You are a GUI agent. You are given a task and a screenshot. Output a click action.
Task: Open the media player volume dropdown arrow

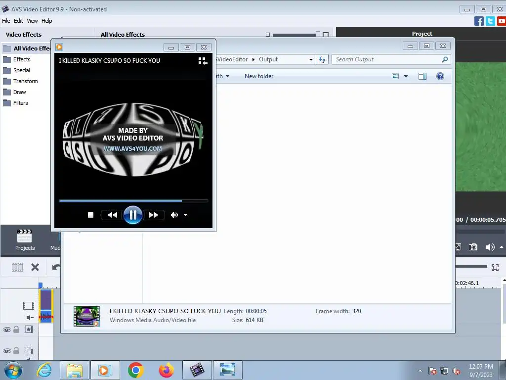pyautogui.click(x=186, y=215)
